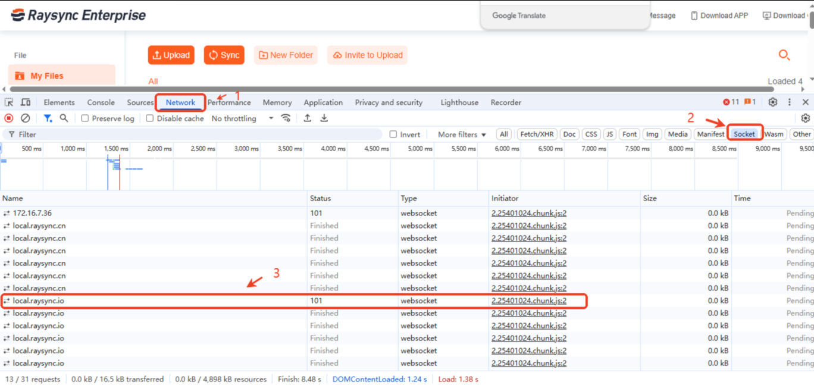
Task: Select the Doc type filter
Action: (x=569, y=134)
